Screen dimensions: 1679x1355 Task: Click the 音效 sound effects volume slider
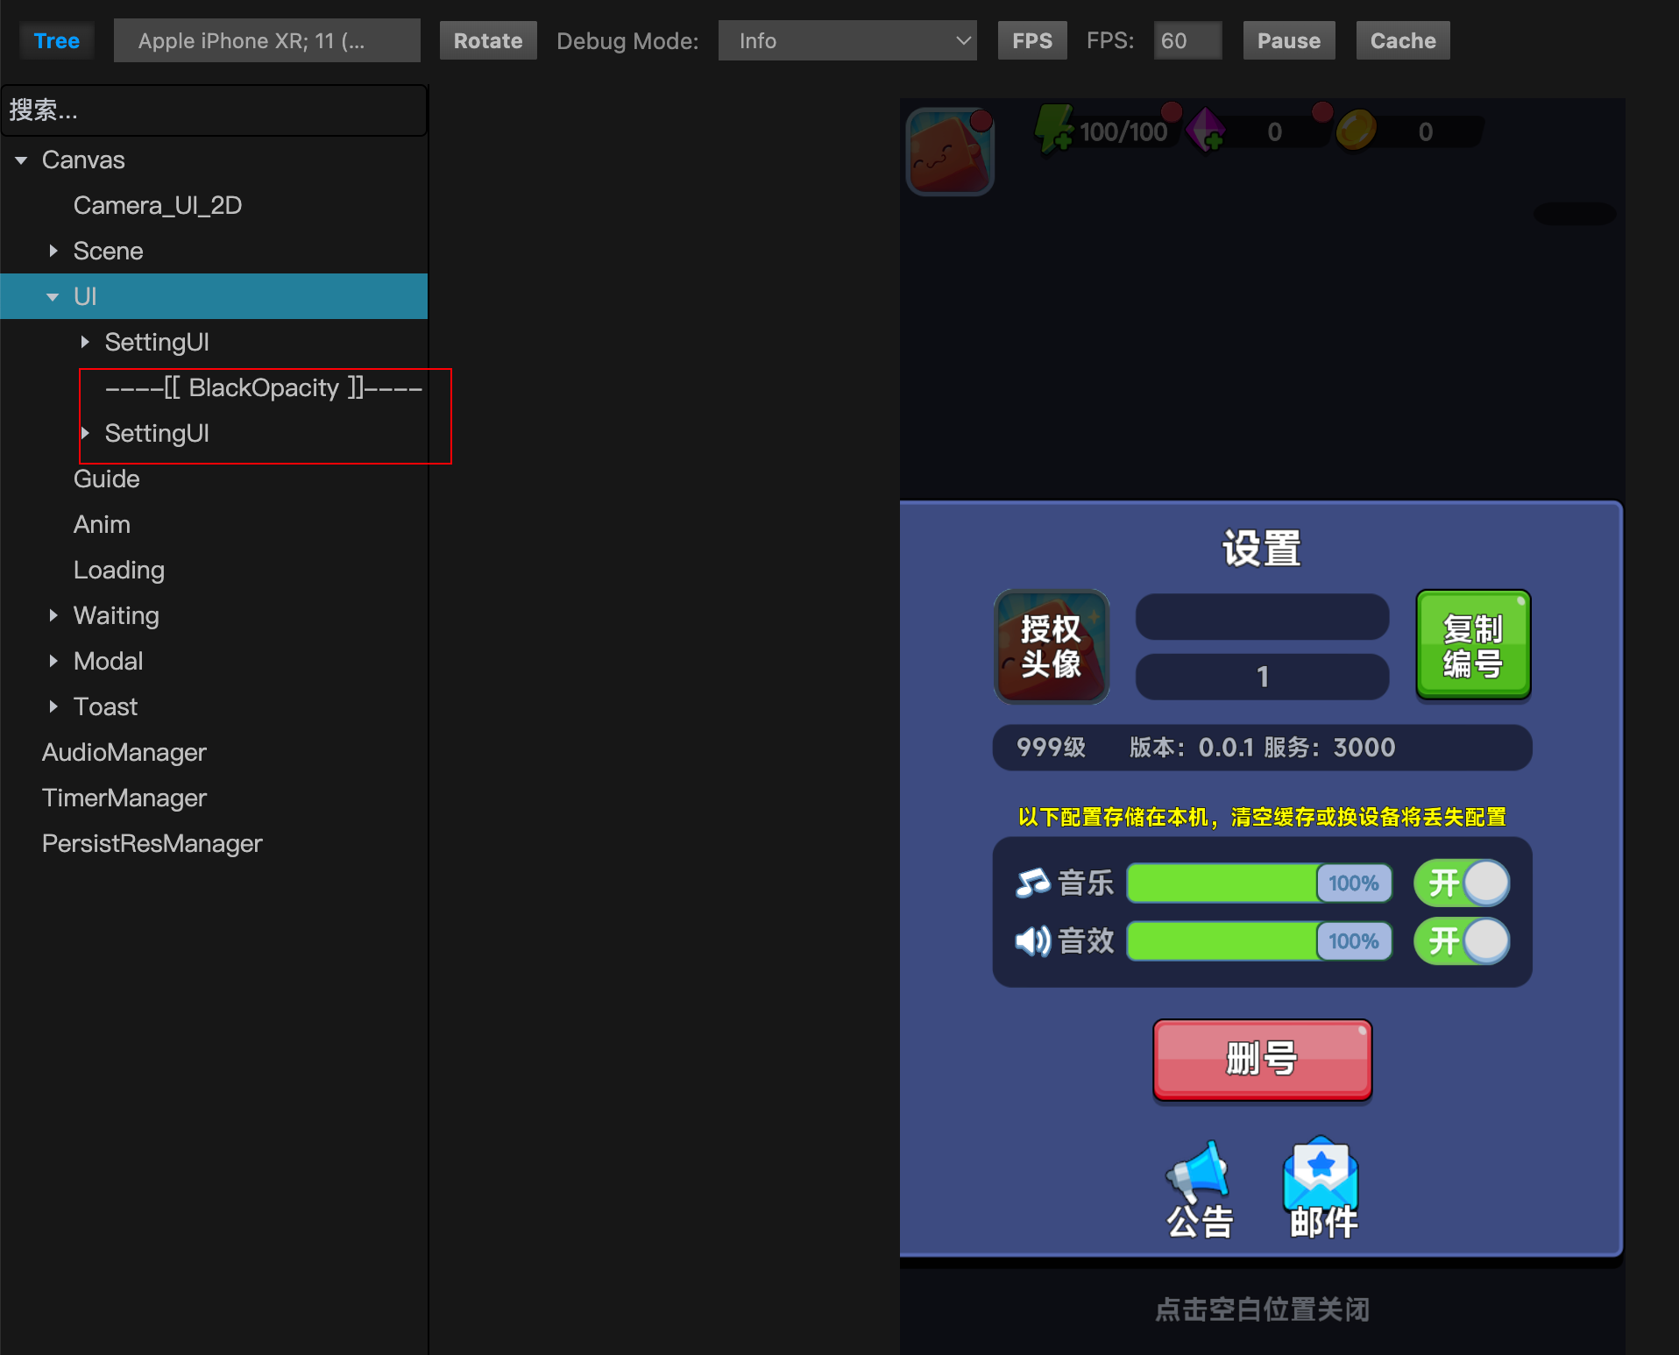(x=1260, y=941)
